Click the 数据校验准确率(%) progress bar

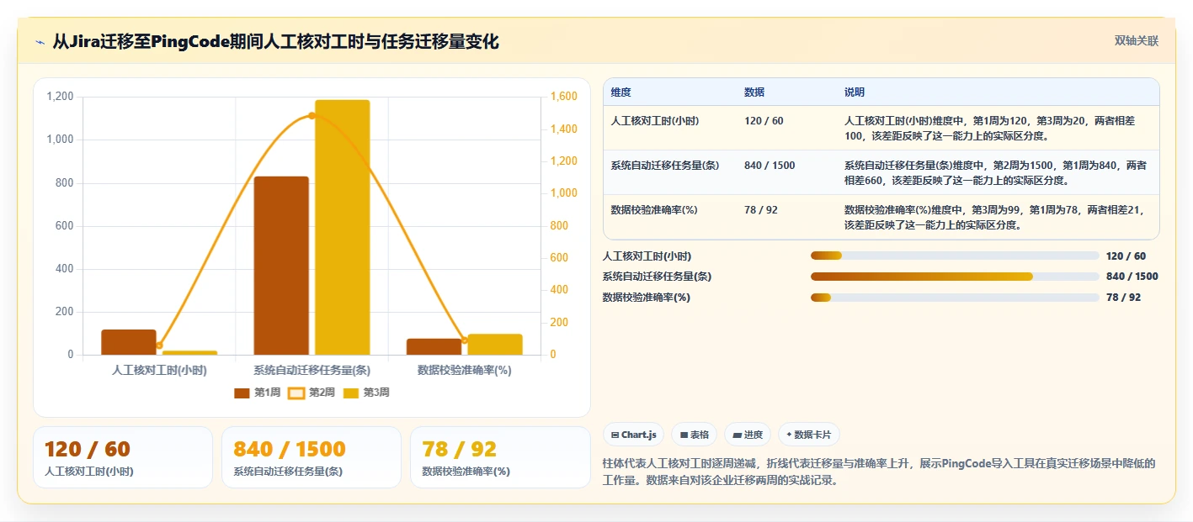coord(955,297)
